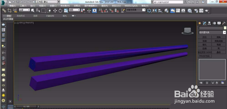Click the object color swatch beside name field
227x109 pixels.
click(225, 28)
